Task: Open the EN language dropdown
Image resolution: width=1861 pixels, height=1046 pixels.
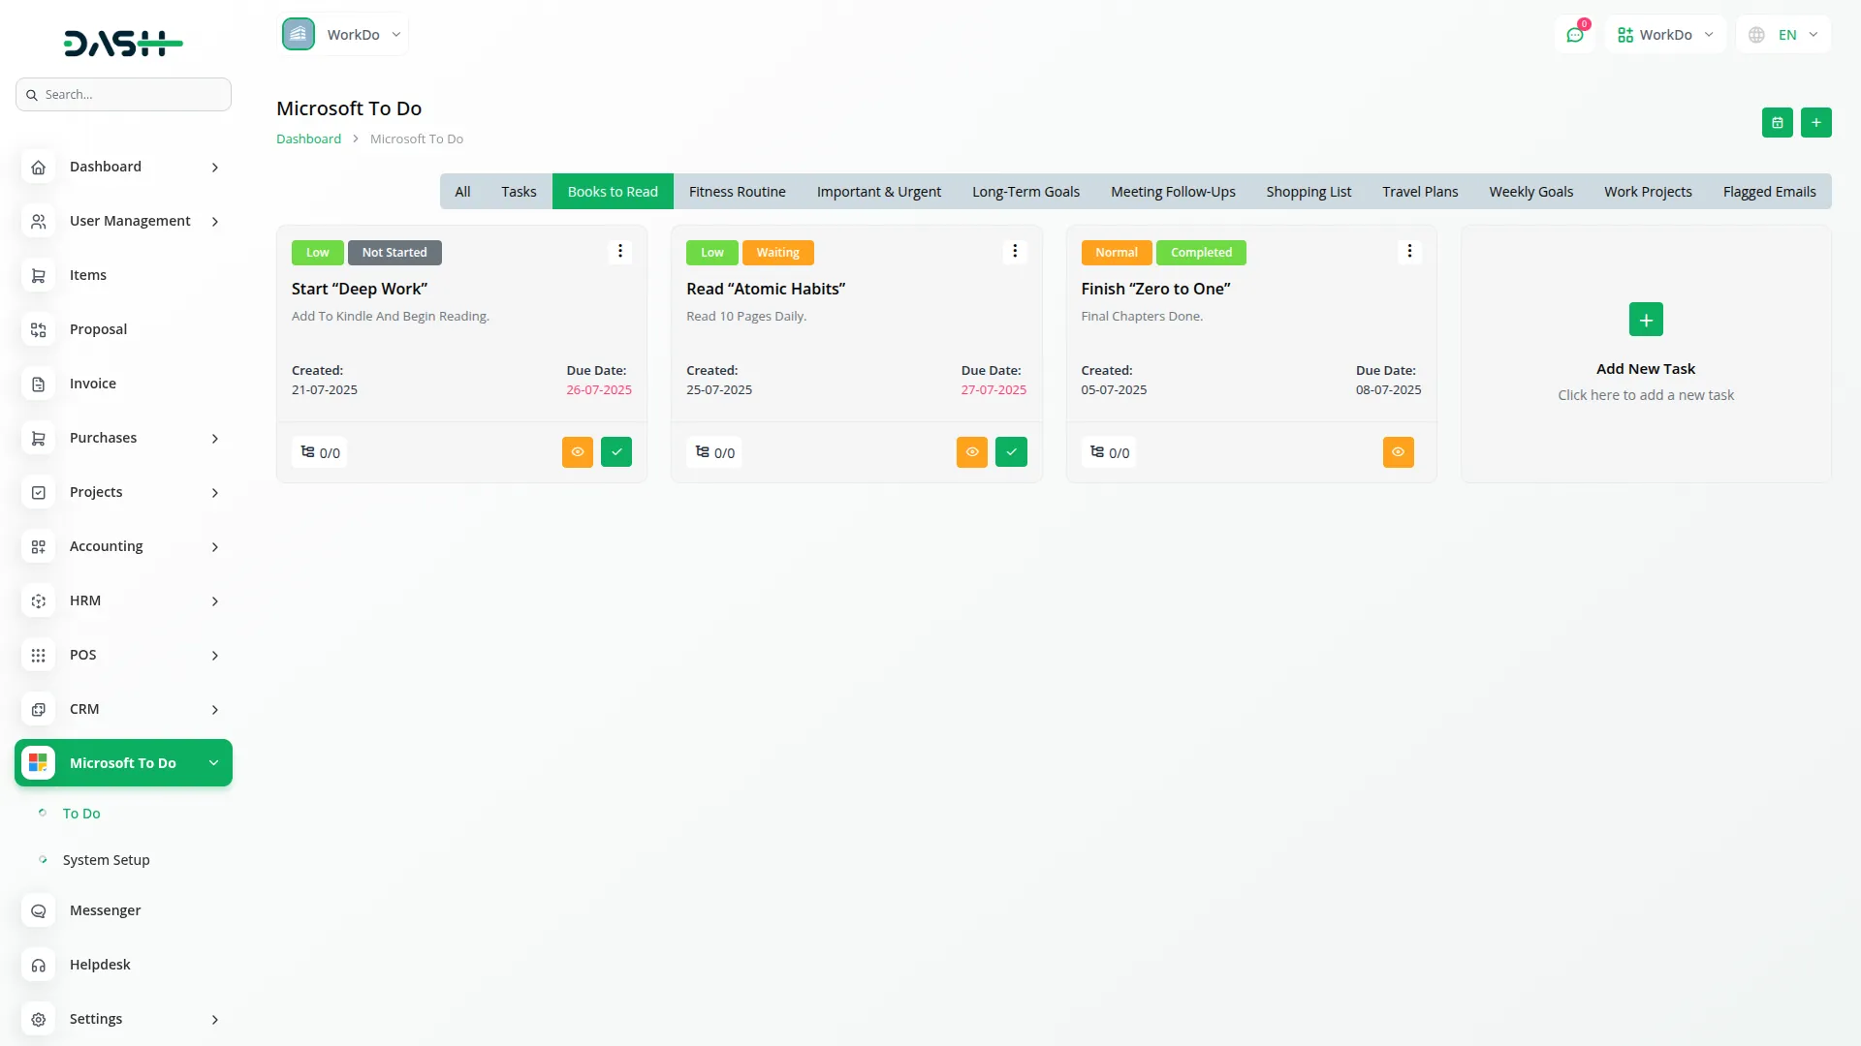Action: pyautogui.click(x=1783, y=35)
